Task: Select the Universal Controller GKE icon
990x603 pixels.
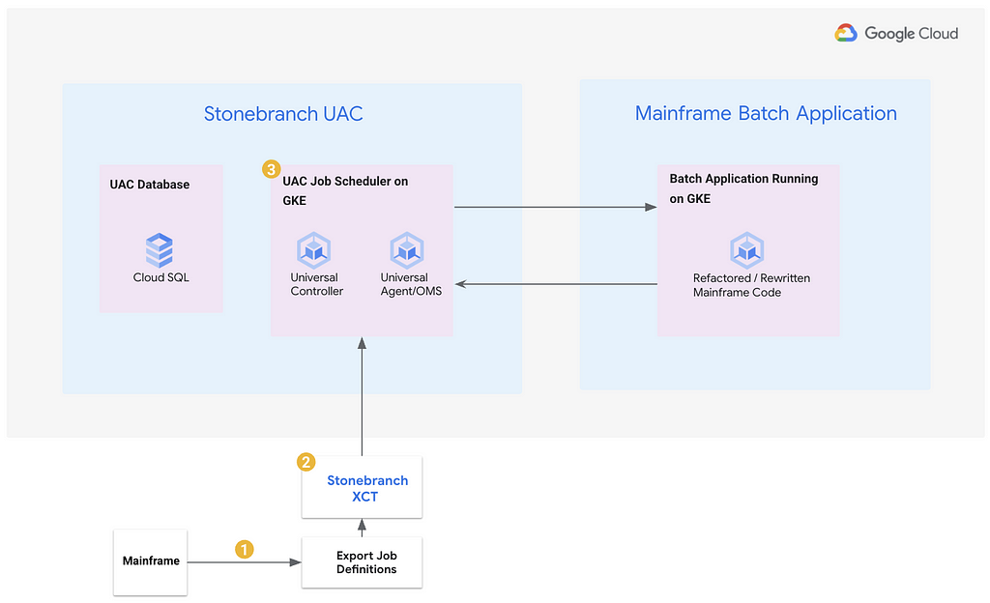Action: pyautogui.click(x=314, y=250)
